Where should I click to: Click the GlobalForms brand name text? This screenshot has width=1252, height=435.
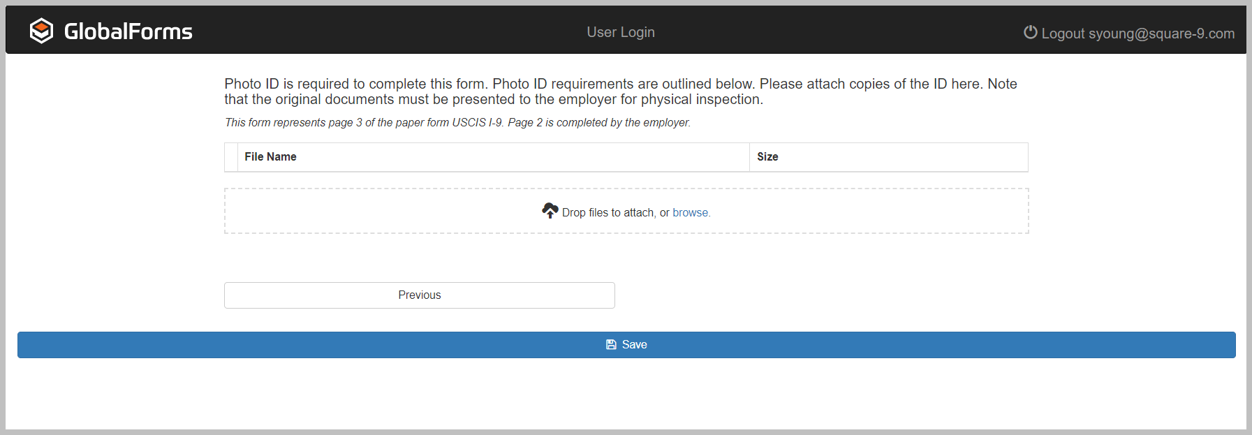(x=128, y=31)
